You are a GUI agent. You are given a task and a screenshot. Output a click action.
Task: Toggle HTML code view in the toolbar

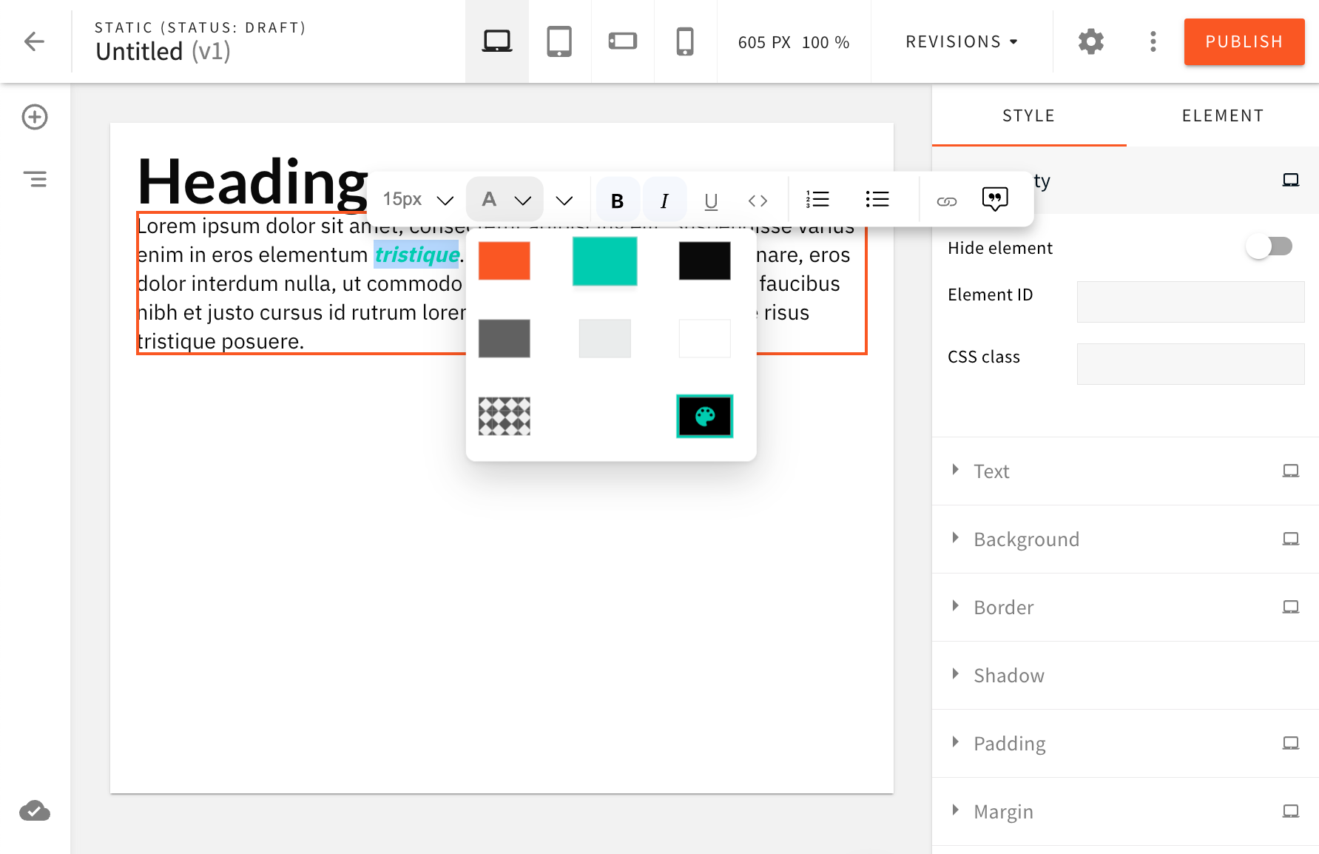[x=757, y=199]
